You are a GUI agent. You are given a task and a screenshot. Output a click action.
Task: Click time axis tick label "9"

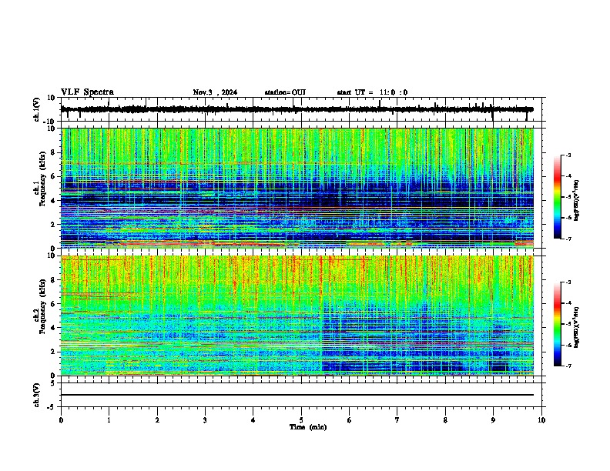pyautogui.click(x=493, y=420)
